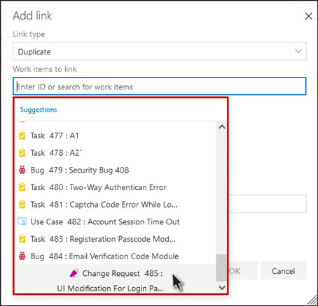
Task: Close the Add link dialog
Action: tap(308, 16)
